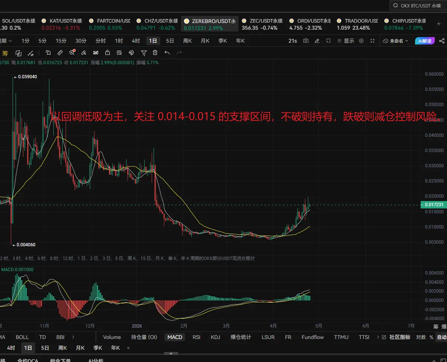This screenshot has height=362, width=447.
Task: Enable 自动 auto scale
Action: [442, 337]
